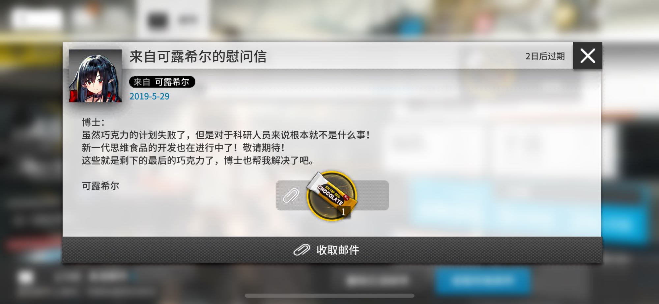Click the paperclip icon in the attachment strip

[x=291, y=195]
